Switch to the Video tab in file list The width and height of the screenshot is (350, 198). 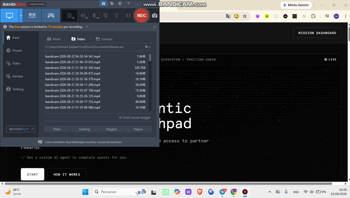(78, 39)
